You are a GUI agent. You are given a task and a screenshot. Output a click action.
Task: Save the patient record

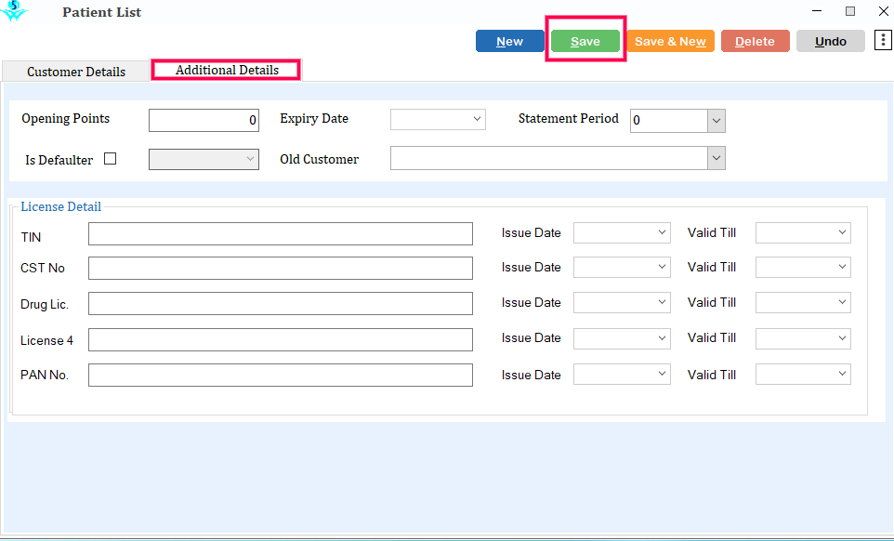click(585, 41)
